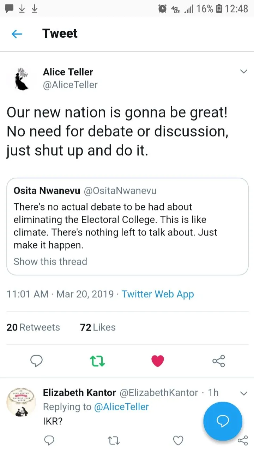Screen dimensions: 254x452
Task: Click "Show this thread" link
Action: coord(50,262)
